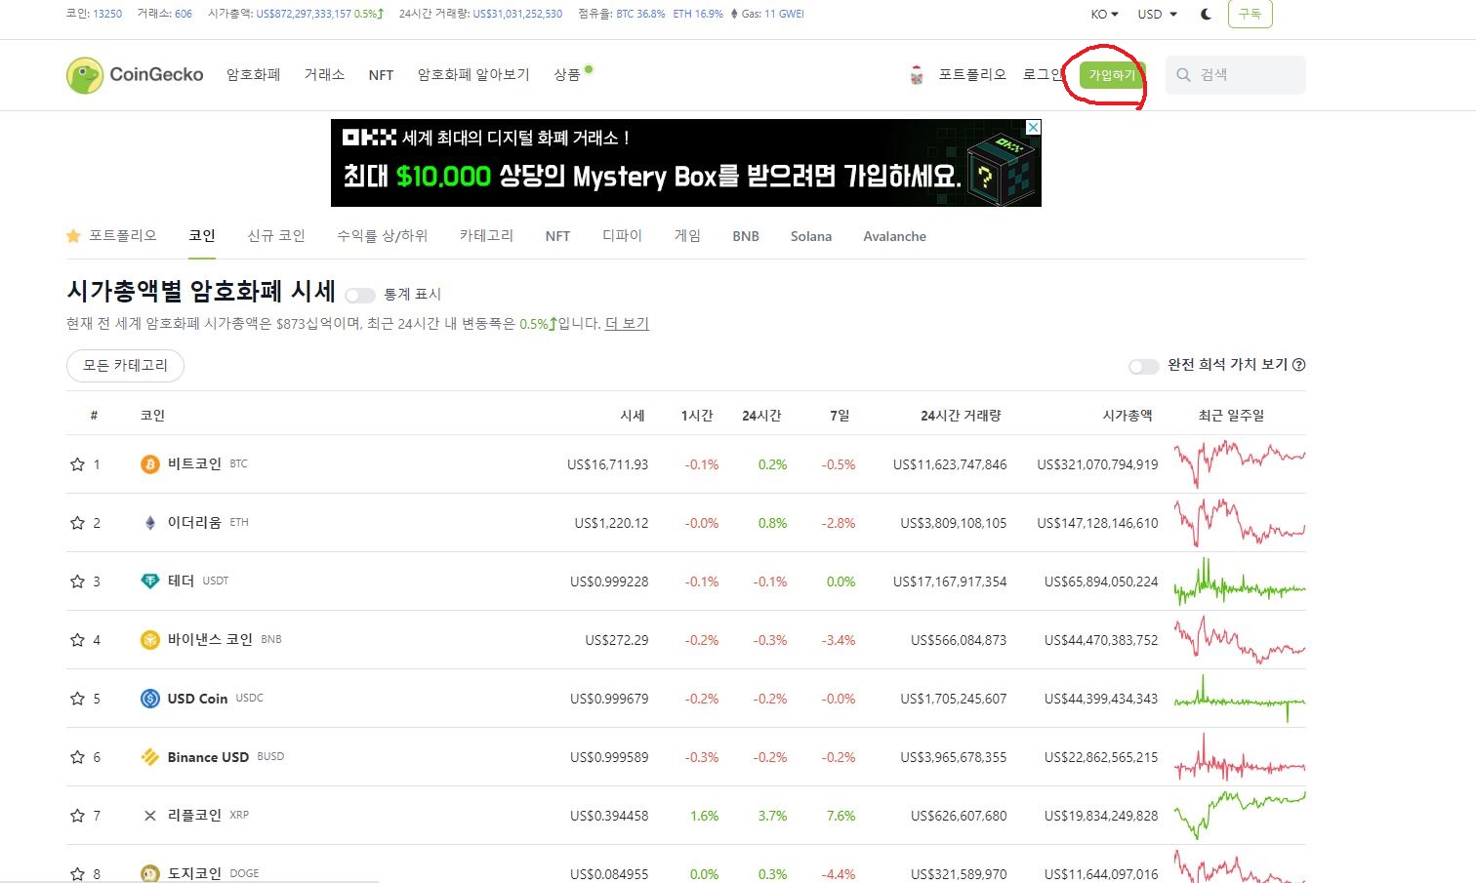Click the 구독 subscribe button
This screenshot has height=883, width=1476.
1250,14
